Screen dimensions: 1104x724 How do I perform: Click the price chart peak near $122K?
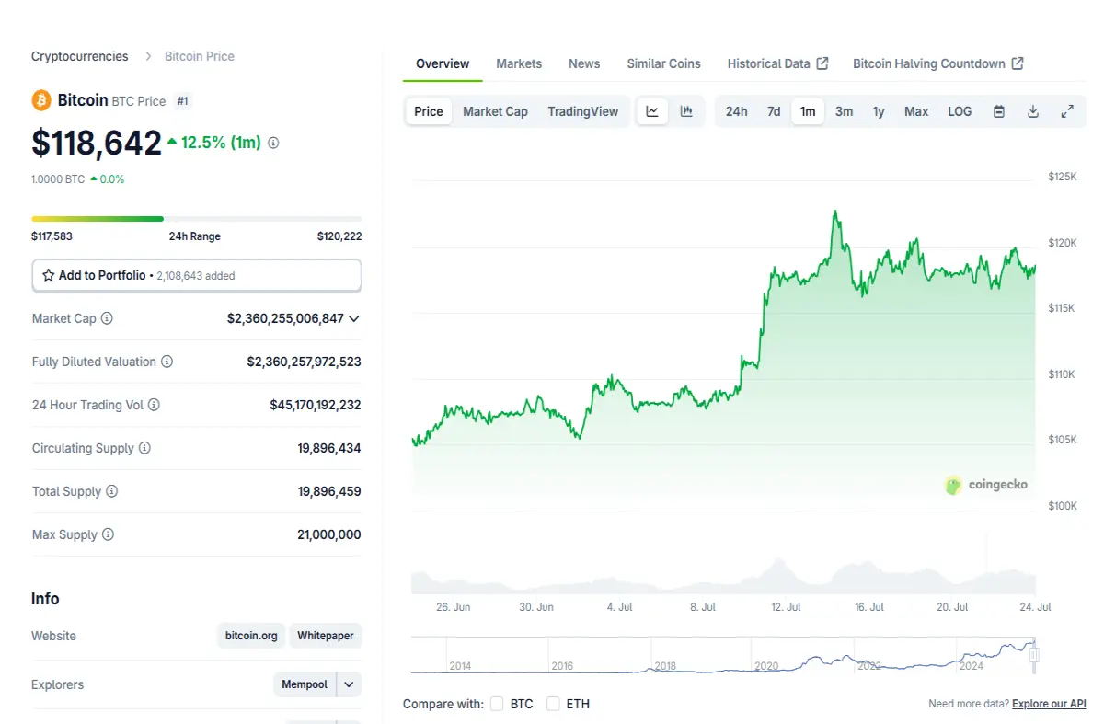coord(835,212)
